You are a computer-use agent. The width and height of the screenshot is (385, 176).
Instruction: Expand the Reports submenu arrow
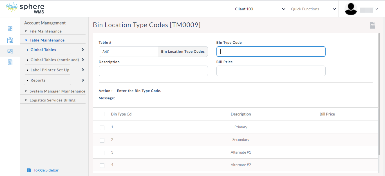click(83, 80)
